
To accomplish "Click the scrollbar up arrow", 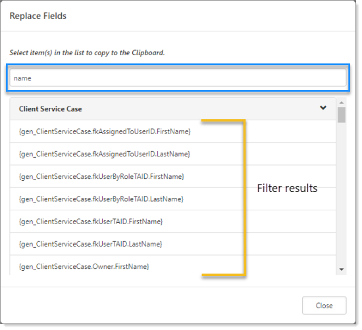I will pos(342,103).
